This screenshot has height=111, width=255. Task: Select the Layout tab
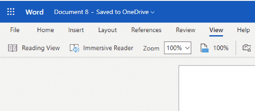(x=107, y=30)
